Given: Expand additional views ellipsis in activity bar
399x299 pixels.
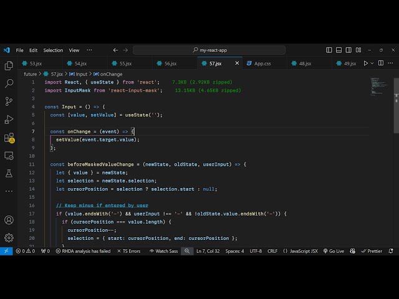Looking at the screenshot, I should tap(9, 189).
